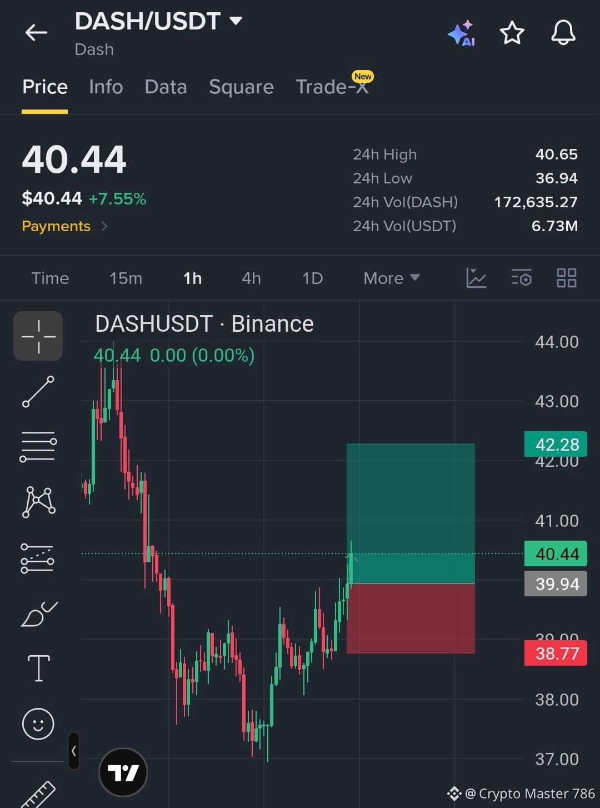This screenshot has width=600, height=808.
Task: Select the trend line drawing tool
Action: tap(38, 391)
